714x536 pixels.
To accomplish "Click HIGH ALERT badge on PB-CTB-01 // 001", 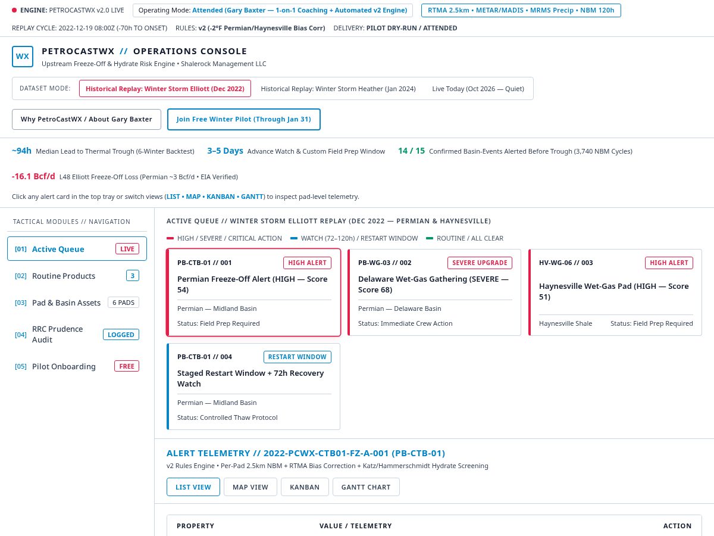I will (x=307, y=263).
